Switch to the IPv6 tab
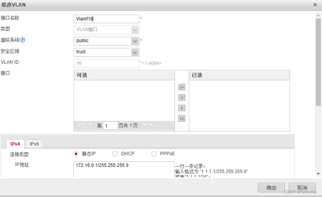The width and height of the screenshot is (322, 197). click(34, 144)
